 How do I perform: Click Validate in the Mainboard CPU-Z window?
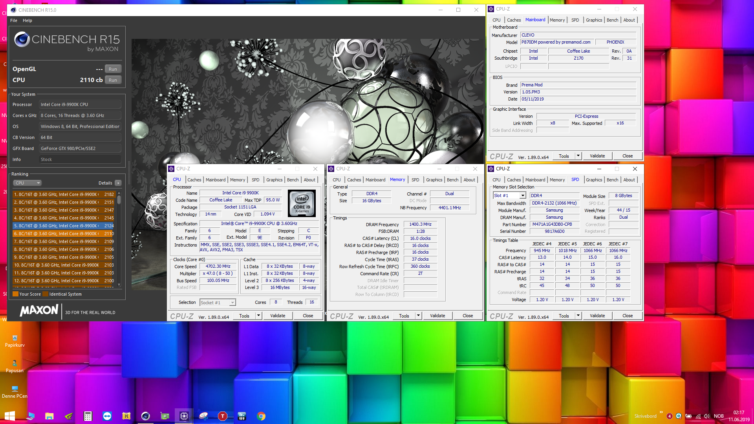597,156
